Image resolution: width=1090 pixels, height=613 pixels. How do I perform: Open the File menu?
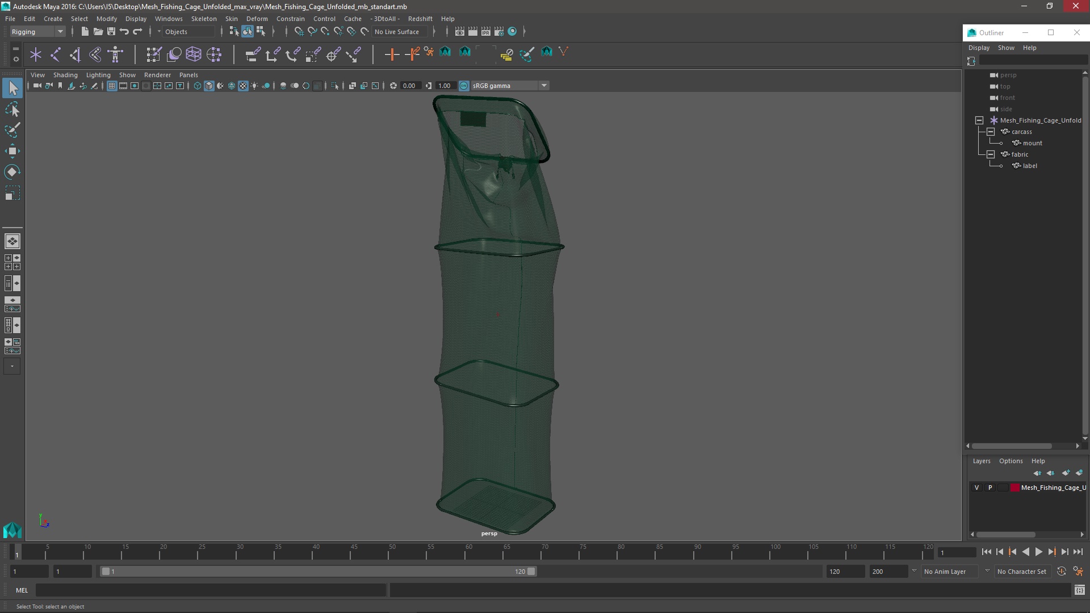coord(10,19)
